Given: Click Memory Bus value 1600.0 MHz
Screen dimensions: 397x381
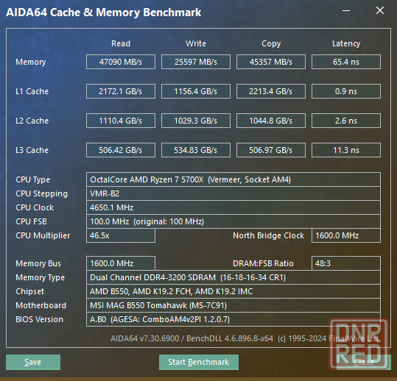Looking at the screenshot, I should tap(121, 263).
